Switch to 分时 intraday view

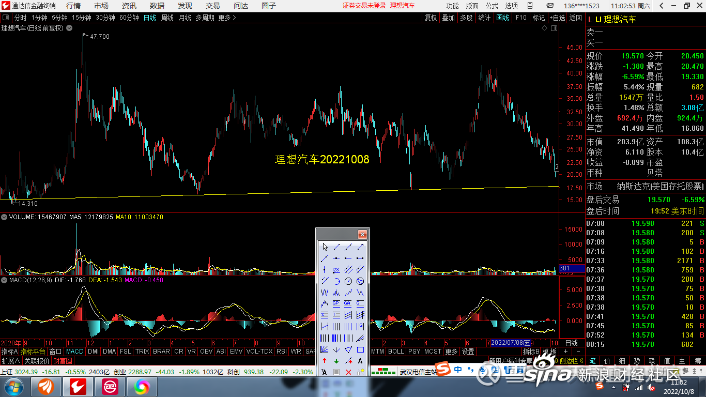click(20, 18)
